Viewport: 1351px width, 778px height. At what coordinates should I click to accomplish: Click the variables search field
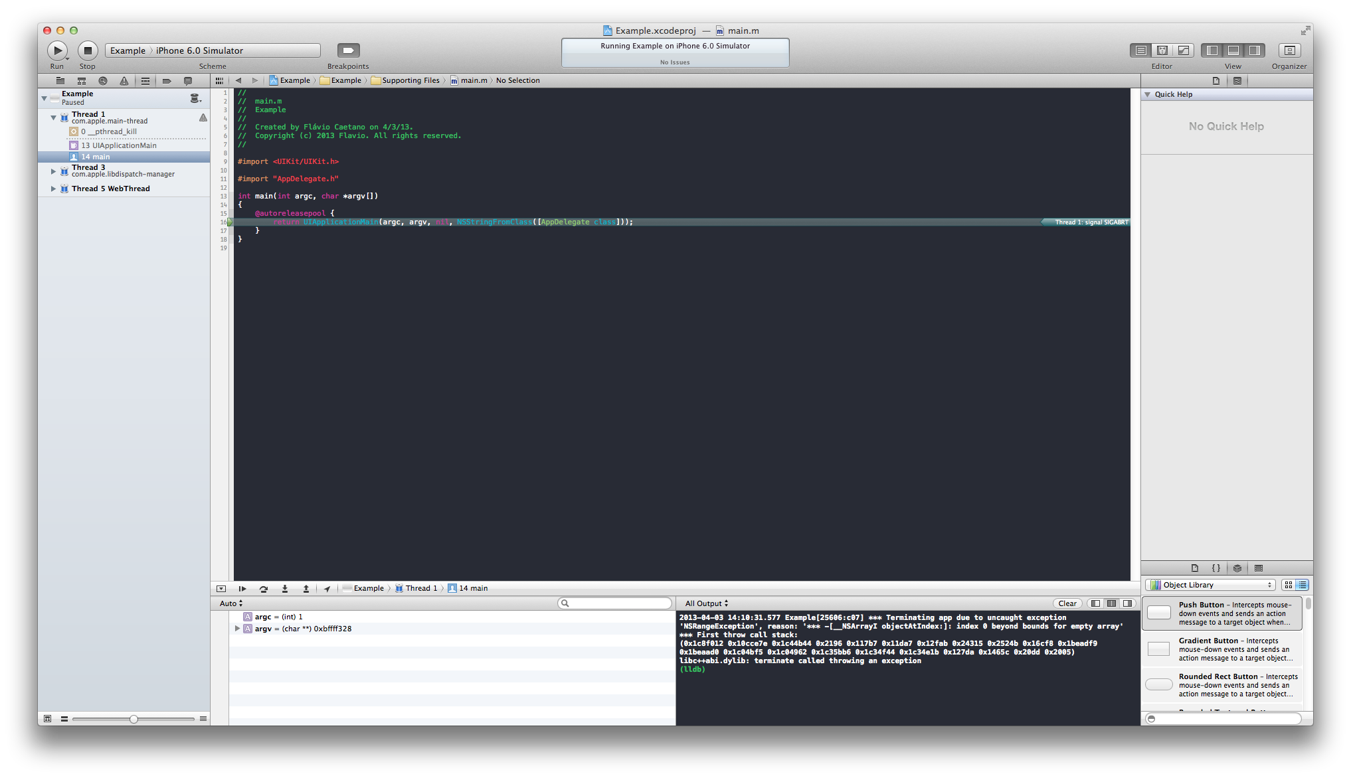coord(615,603)
